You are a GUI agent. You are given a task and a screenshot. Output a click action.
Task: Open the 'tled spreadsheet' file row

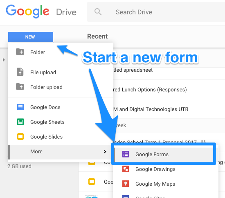169,70
